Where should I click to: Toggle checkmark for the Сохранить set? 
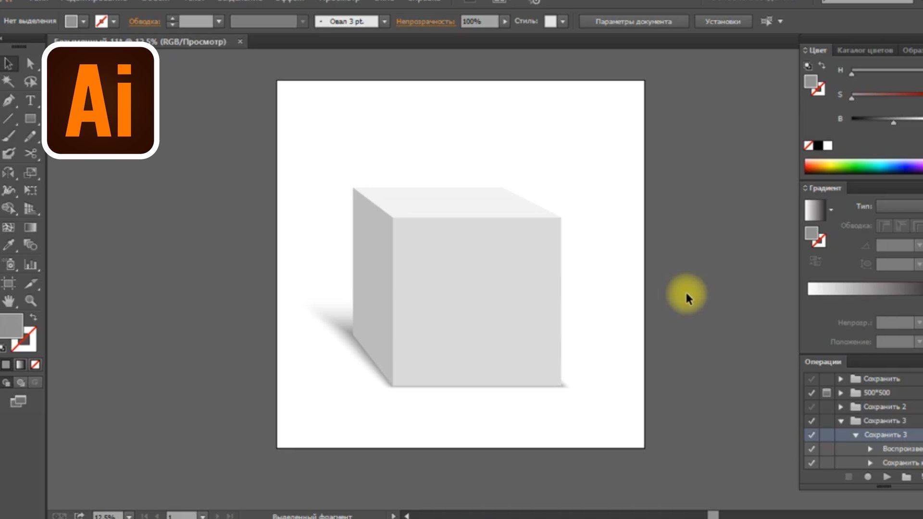pyautogui.click(x=811, y=379)
